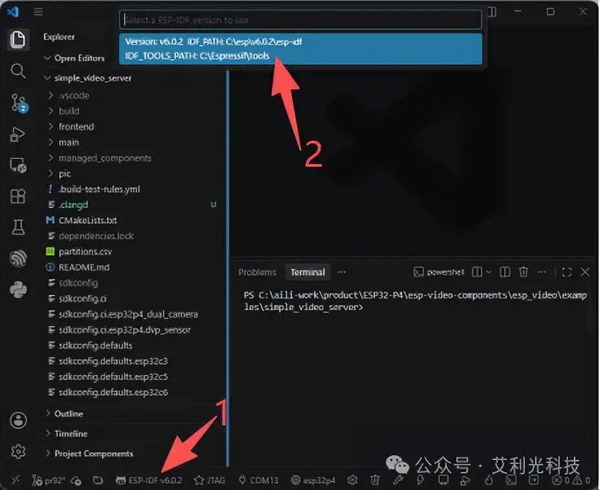Image resolution: width=600 pixels, height=490 pixels.
Task: Switch to the Problems tab
Action: click(257, 272)
